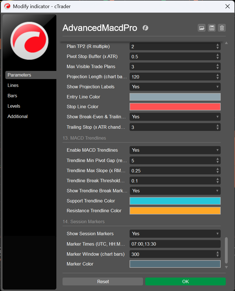
Task: Open Show Break-Even & Trailing dropdown
Action: (175, 117)
